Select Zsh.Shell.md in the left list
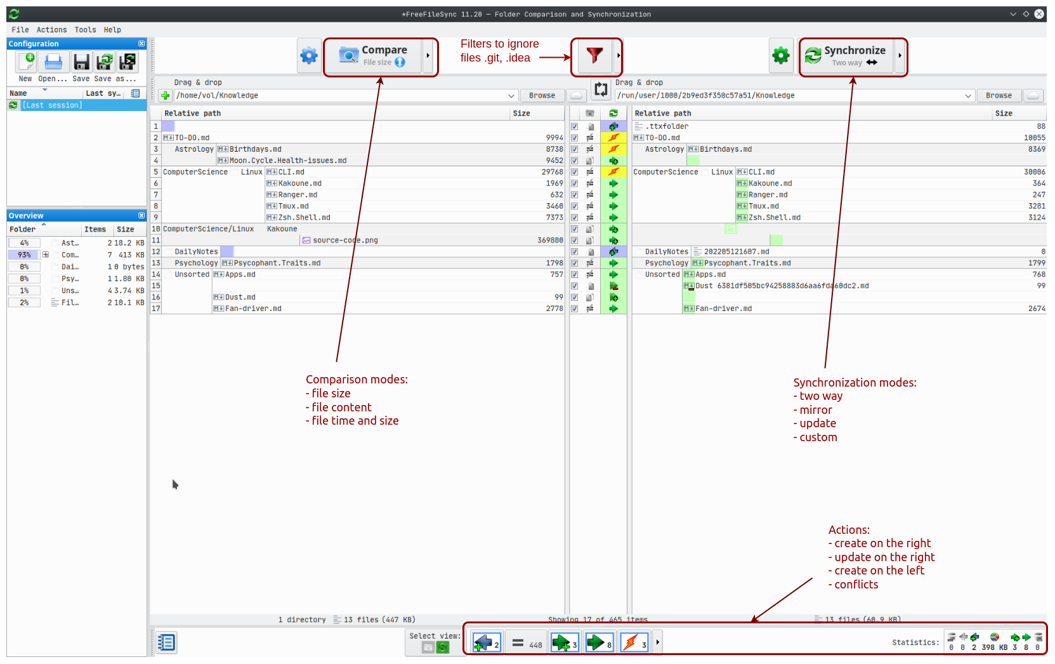Image resolution: width=1055 pixels, height=664 pixels. (304, 218)
